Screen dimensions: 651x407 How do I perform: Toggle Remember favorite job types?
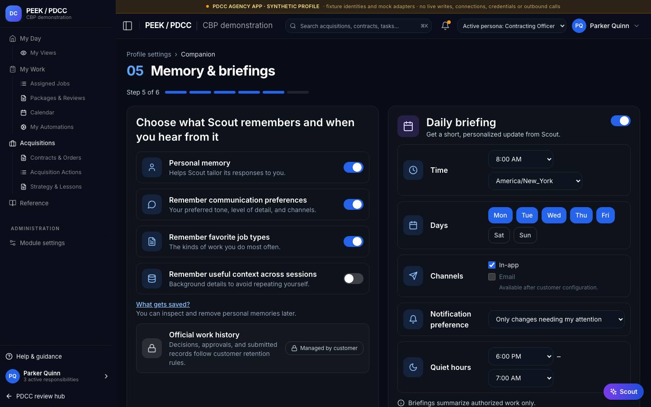click(x=354, y=241)
